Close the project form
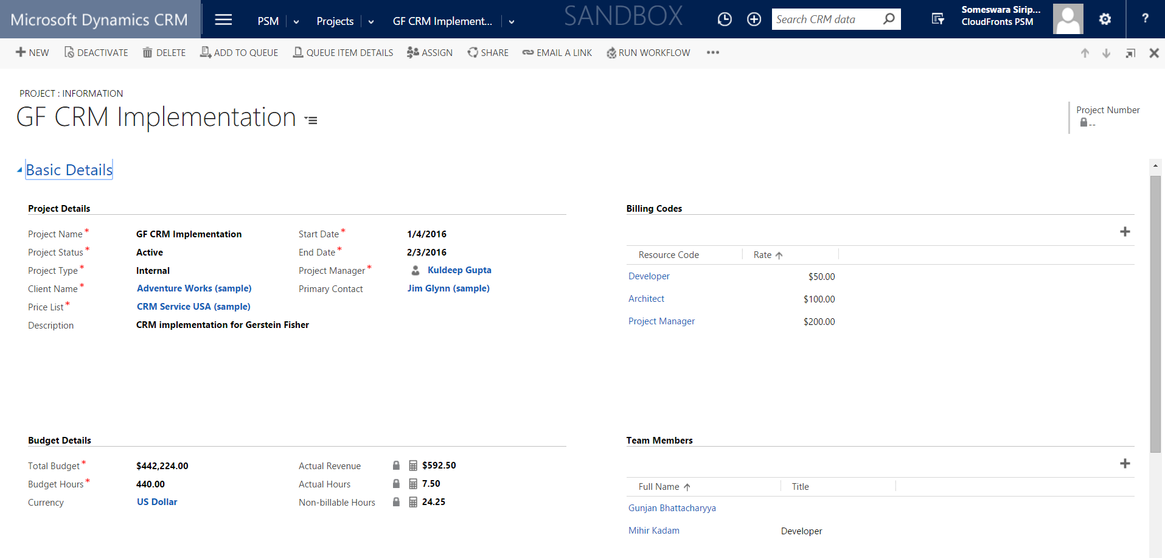Image resolution: width=1165 pixels, height=558 pixels. pyautogui.click(x=1154, y=53)
